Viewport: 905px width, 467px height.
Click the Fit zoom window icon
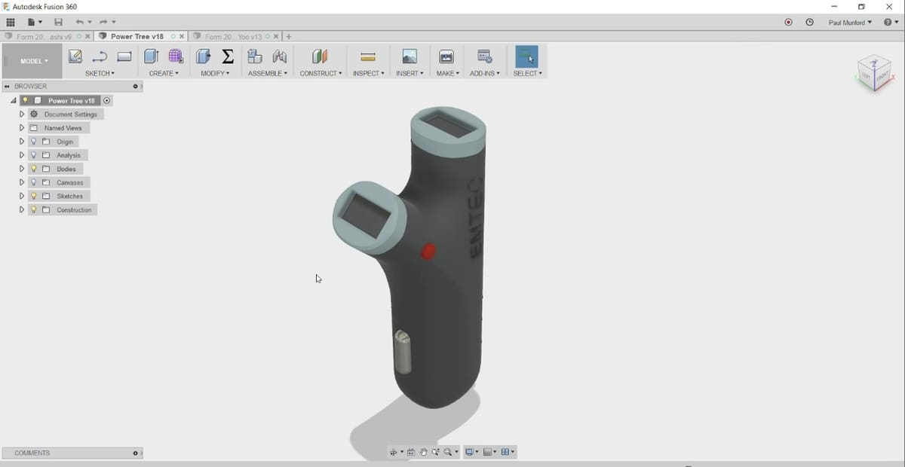pos(448,452)
